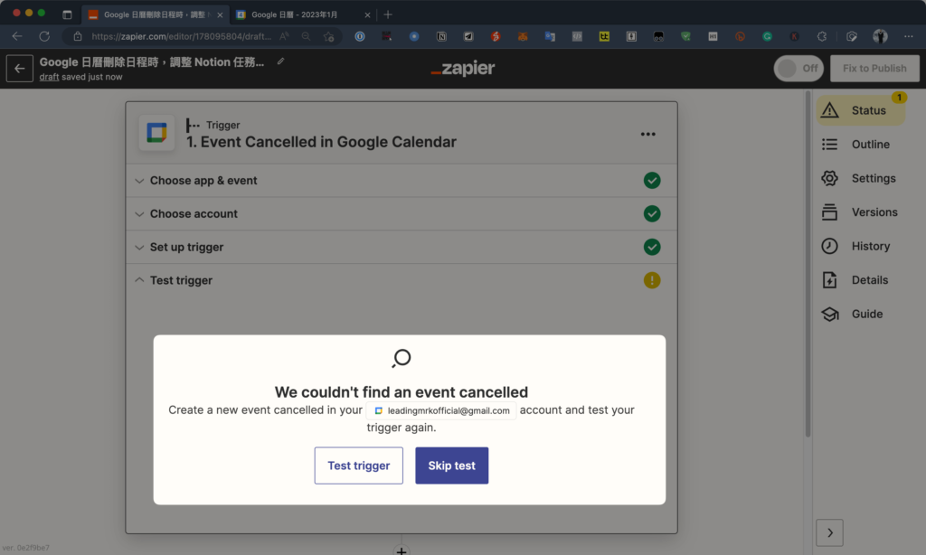Viewport: 926px width, 555px height.
Task: Open the MetaMask fox extension
Action: (x=523, y=36)
